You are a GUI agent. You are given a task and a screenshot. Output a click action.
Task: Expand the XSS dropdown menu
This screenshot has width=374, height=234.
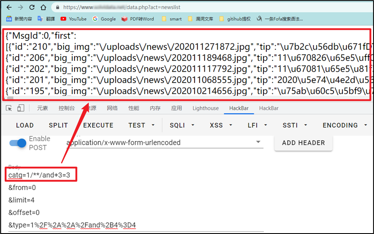click(221, 125)
